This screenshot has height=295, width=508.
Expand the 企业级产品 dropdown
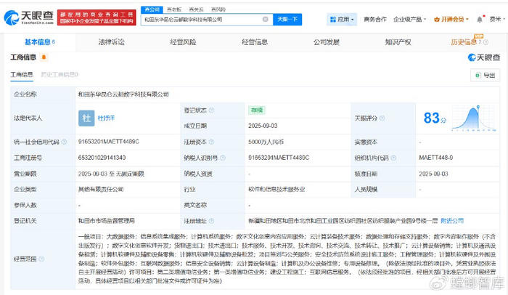409,20
